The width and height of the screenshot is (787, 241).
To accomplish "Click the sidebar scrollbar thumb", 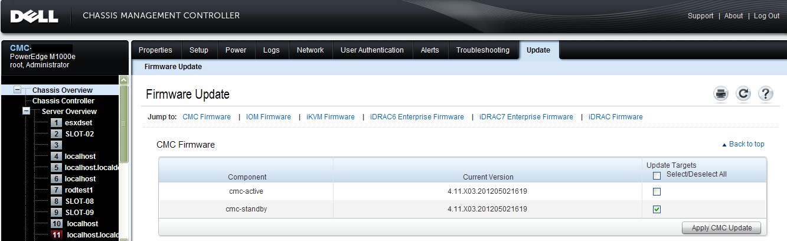I will (123, 123).
